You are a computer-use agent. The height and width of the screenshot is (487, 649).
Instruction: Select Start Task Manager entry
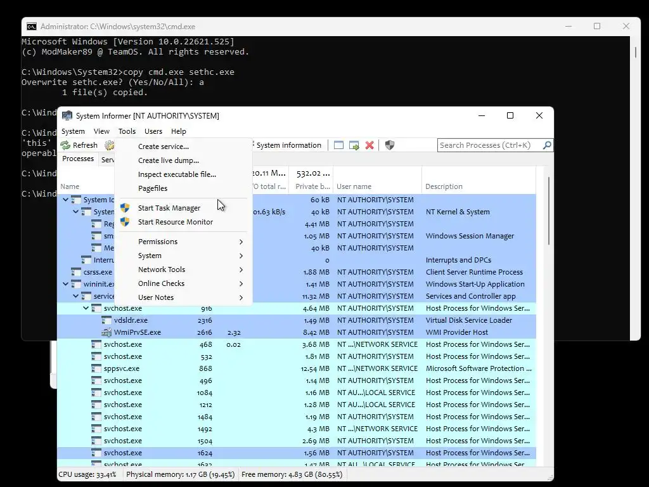(183, 208)
